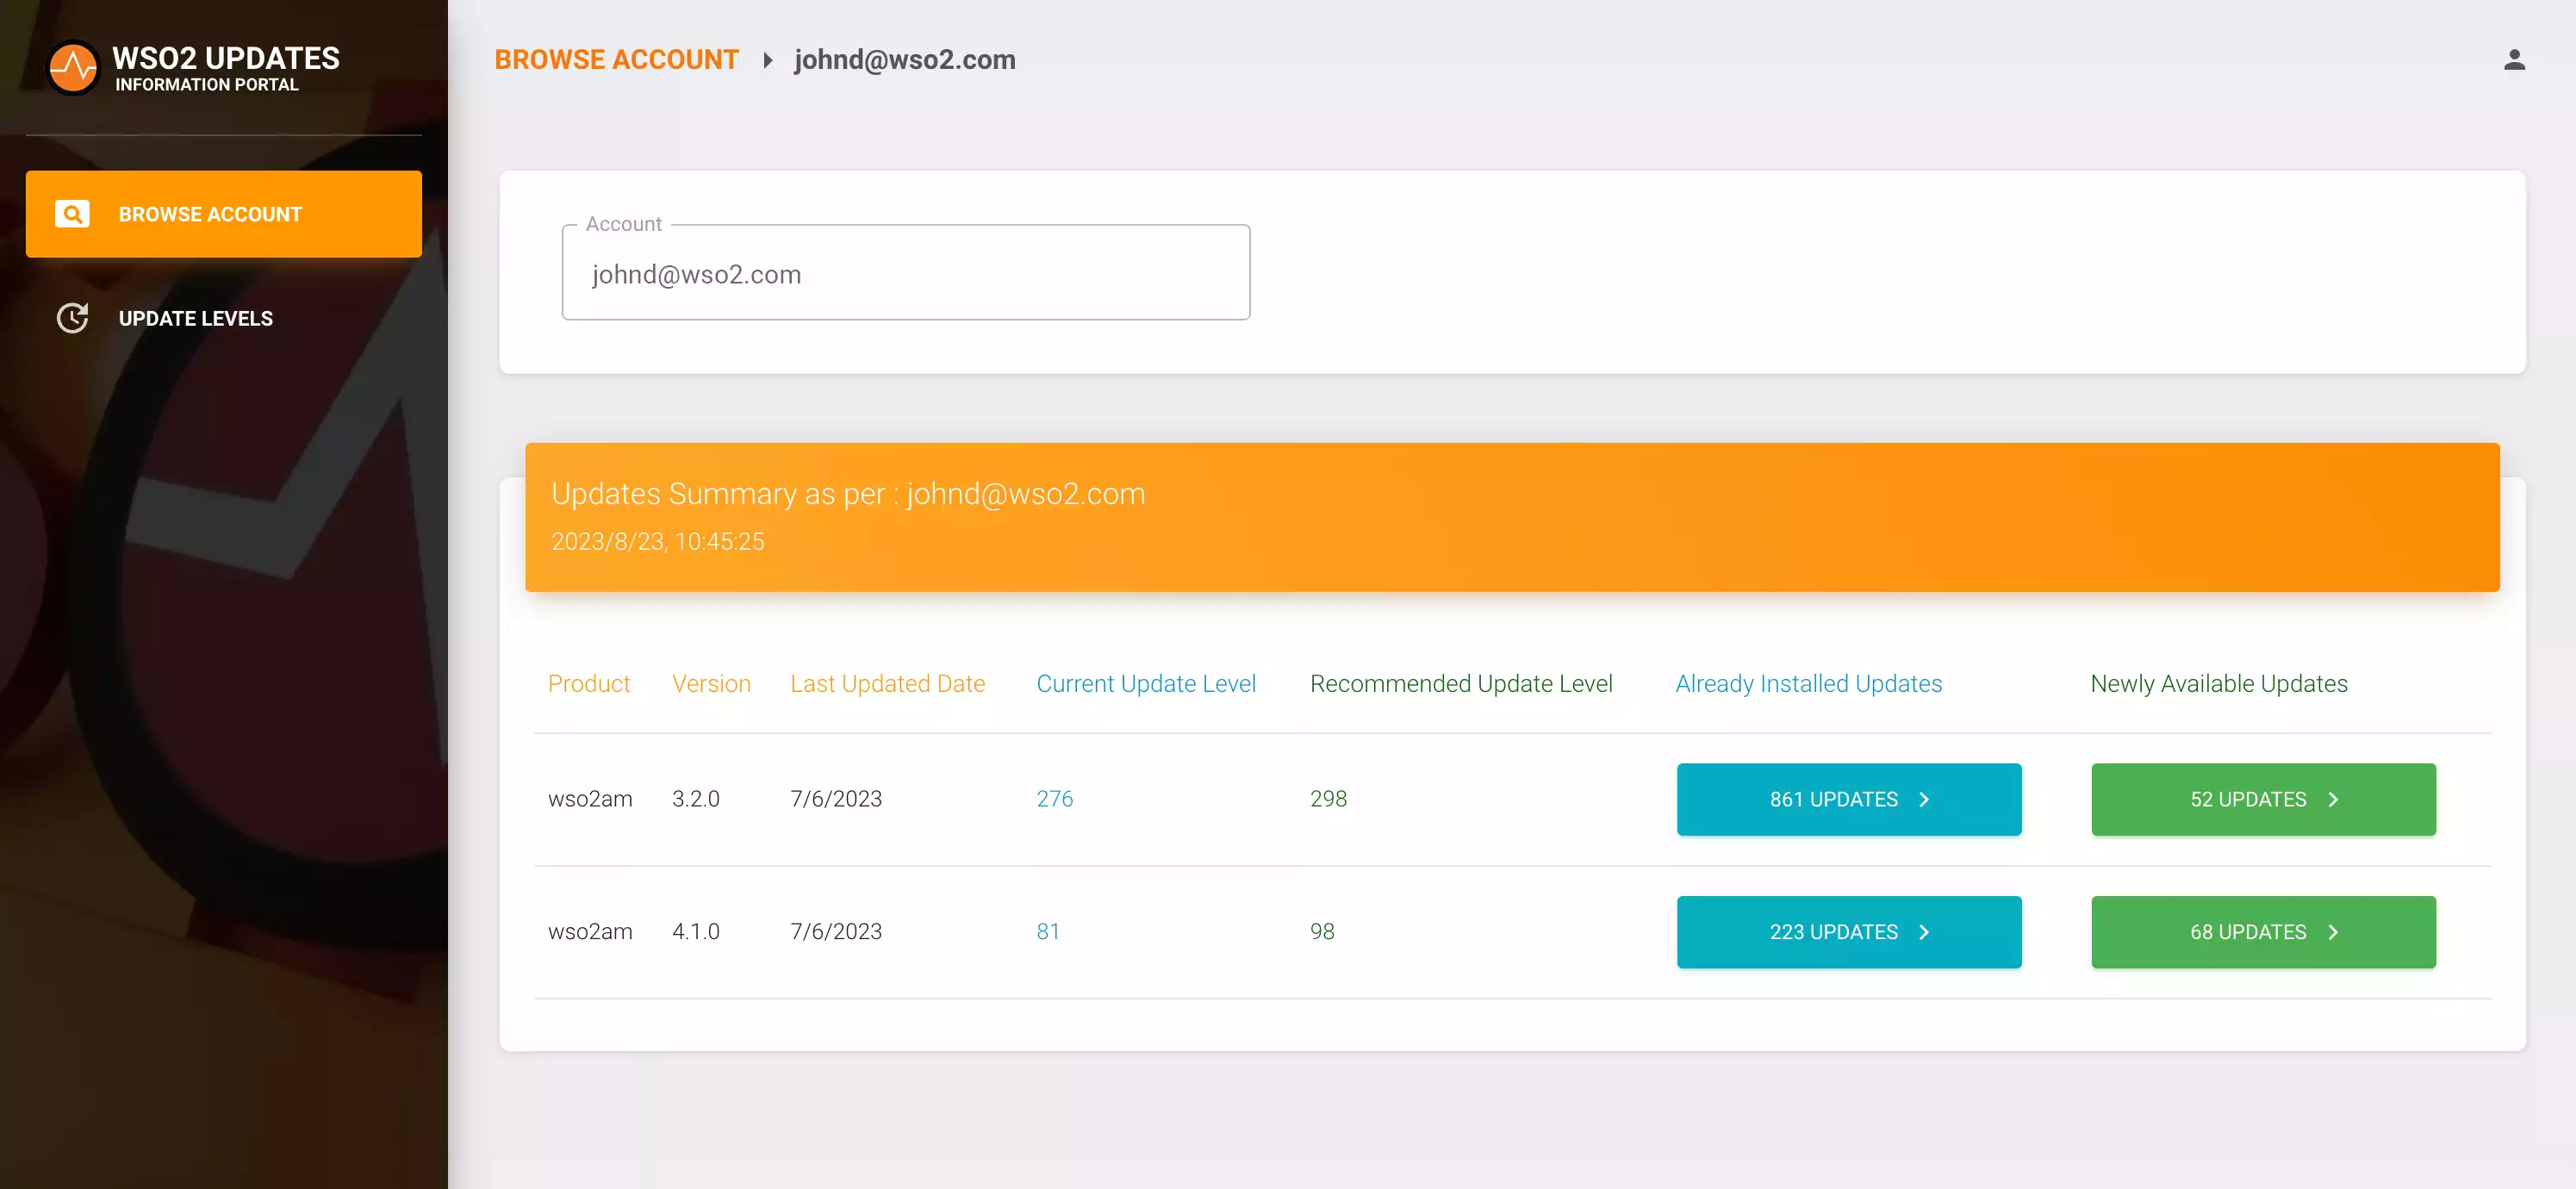The width and height of the screenshot is (2576, 1189).
Task: Click the breadcrumb arrow after Browse Account
Action: [x=767, y=60]
